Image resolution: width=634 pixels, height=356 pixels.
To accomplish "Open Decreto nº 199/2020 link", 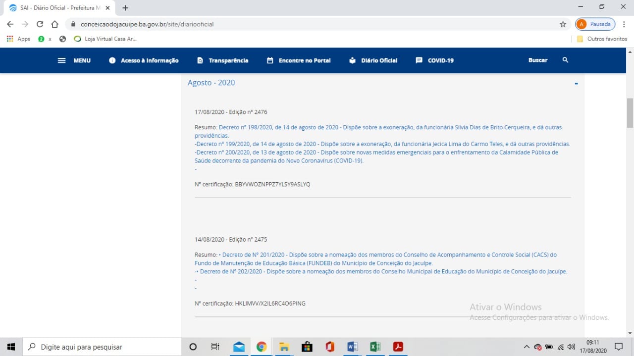I will click(x=382, y=144).
